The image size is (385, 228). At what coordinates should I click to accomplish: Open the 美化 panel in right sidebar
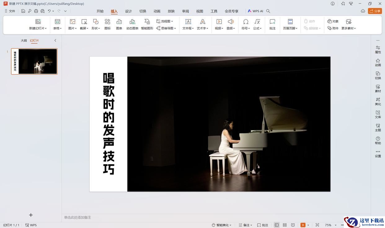(378, 101)
